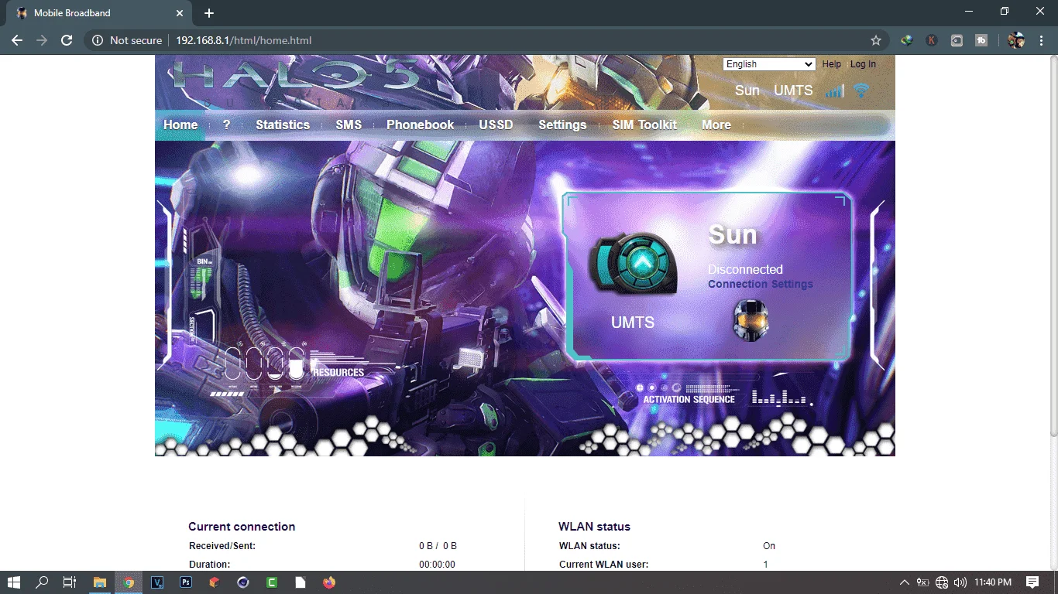The width and height of the screenshot is (1058, 594).
Task: Click the blue Wi-Fi status icon
Action: pos(860,90)
